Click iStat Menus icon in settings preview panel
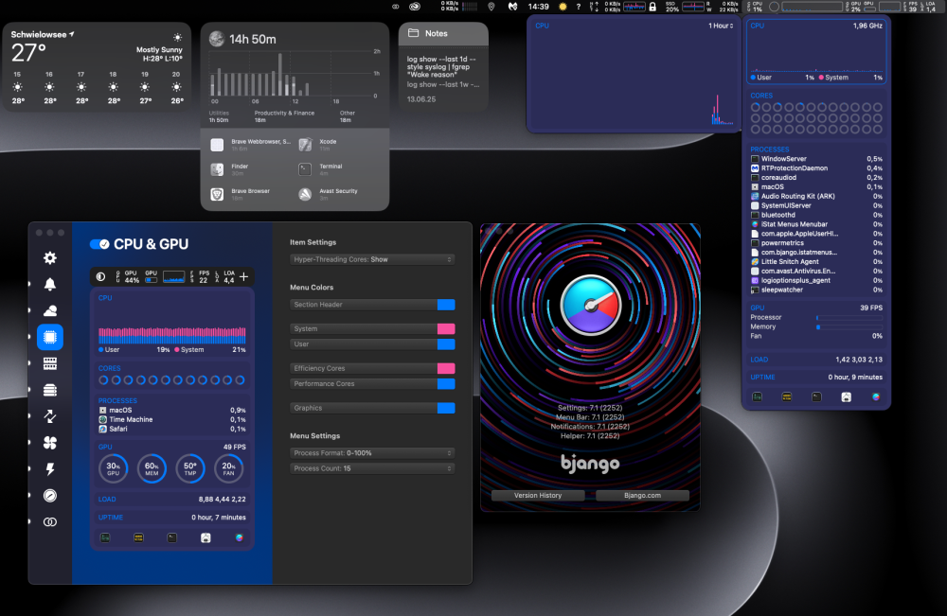947x616 pixels. [x=240, y=537]
